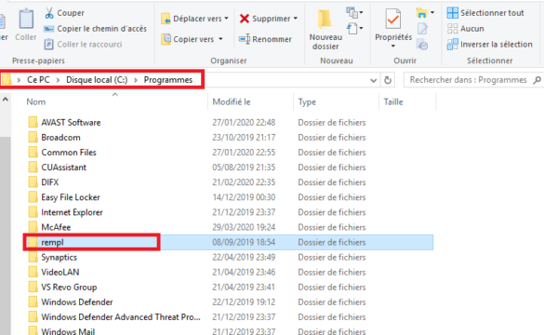Select the AVAST Software folder
This screenshot has height=335, width=544.
[x=71, y=123]
